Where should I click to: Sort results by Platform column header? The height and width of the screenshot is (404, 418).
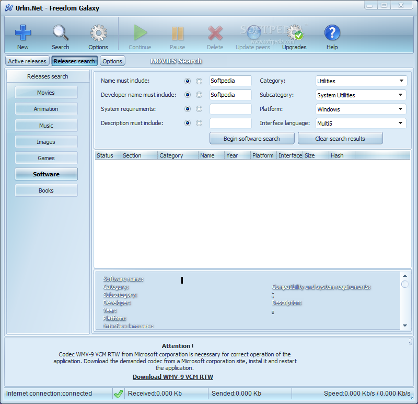pos(263,155)
